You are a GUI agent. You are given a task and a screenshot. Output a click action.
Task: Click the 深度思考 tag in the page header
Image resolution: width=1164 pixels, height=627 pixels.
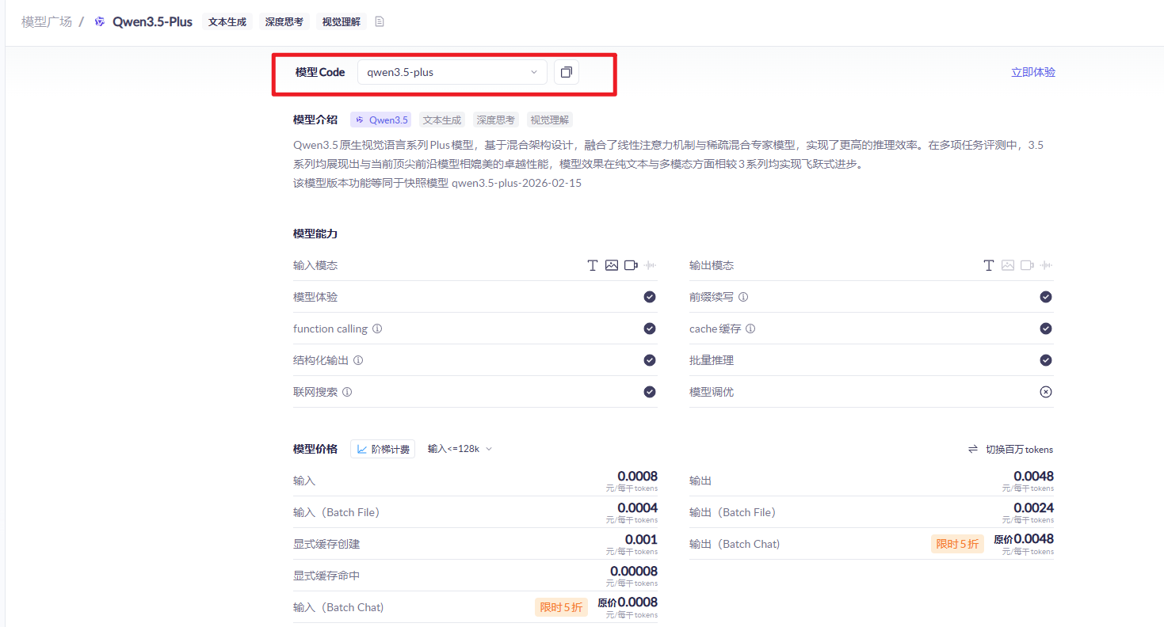(x=284, y=22)
